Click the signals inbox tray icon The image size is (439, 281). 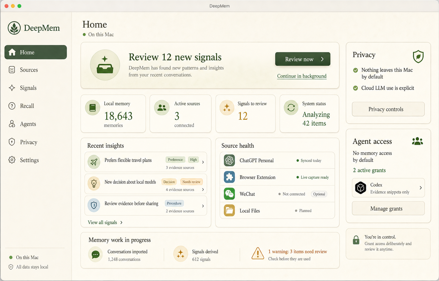(x=105, y=65)
